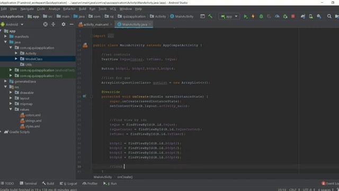Hide the Project panel with minus icon
339x191 pixels.
72,24
